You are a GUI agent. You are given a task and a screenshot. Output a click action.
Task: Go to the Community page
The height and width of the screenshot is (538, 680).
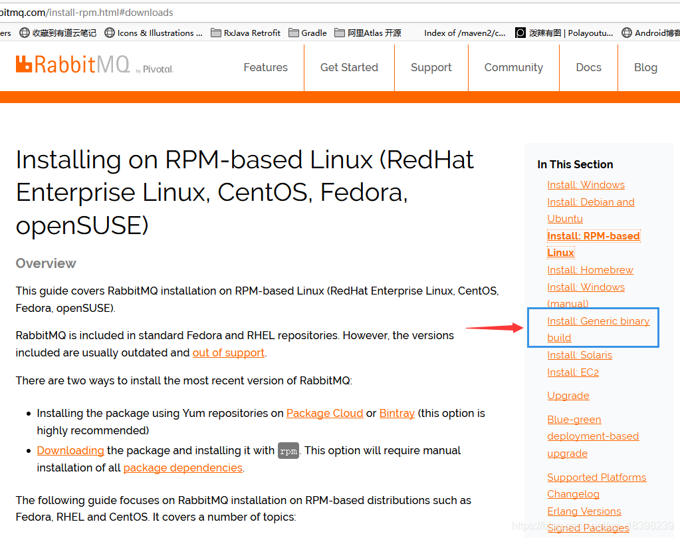[513, 67]
